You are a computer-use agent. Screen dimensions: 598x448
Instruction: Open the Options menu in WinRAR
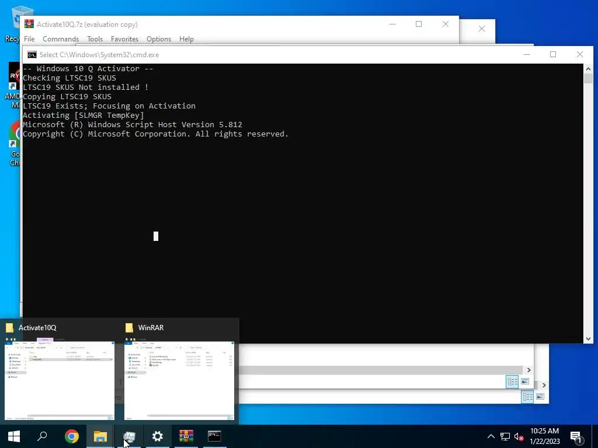coord(159,39)
